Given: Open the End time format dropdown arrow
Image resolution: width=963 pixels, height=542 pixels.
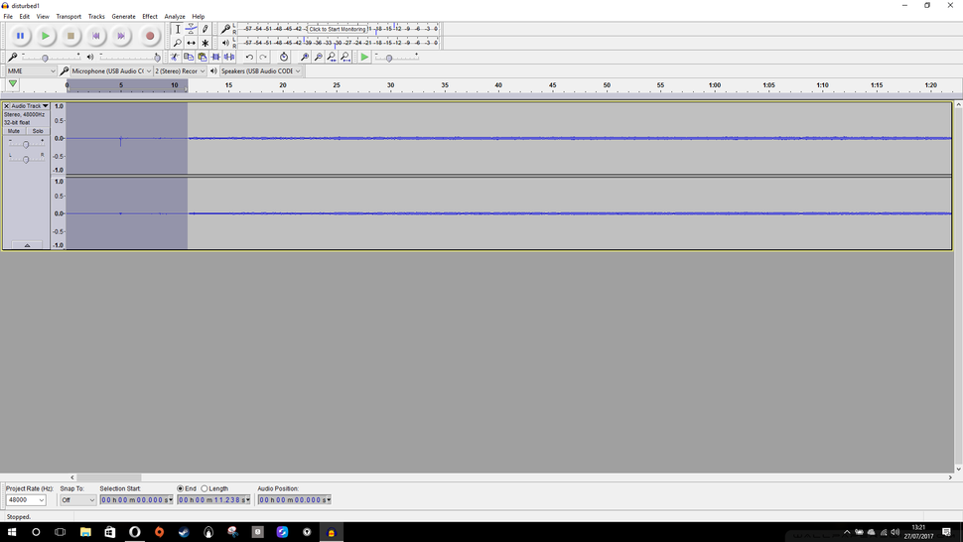Looking at the screenshot, I should 247,500.
